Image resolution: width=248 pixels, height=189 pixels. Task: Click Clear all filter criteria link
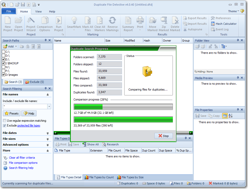(22, 158)
